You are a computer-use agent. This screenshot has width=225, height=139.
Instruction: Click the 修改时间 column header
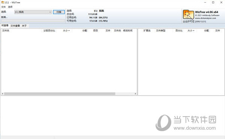[128, 31]
